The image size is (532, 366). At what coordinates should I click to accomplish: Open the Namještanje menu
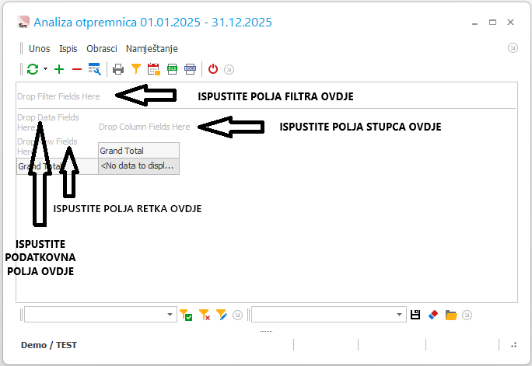pyautogui.click(x=152, y=49)
